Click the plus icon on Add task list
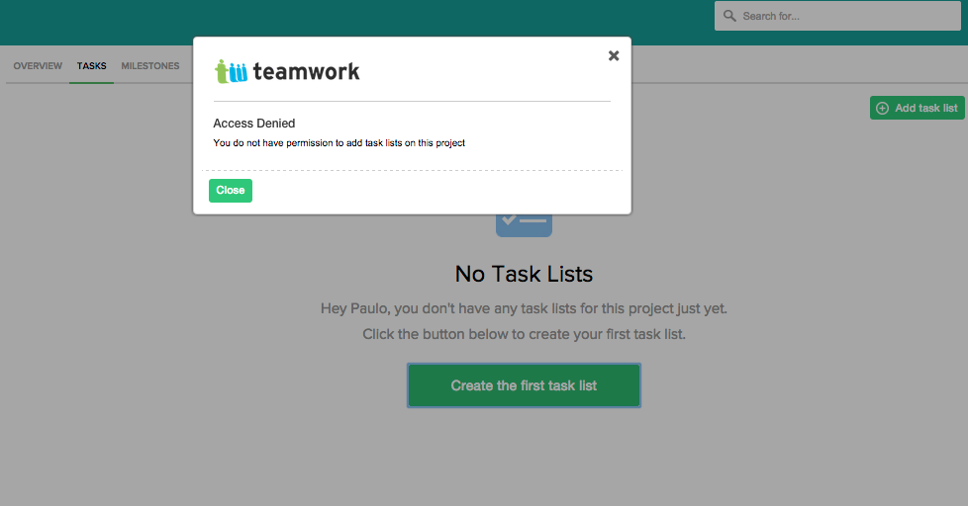 (883, 108)
